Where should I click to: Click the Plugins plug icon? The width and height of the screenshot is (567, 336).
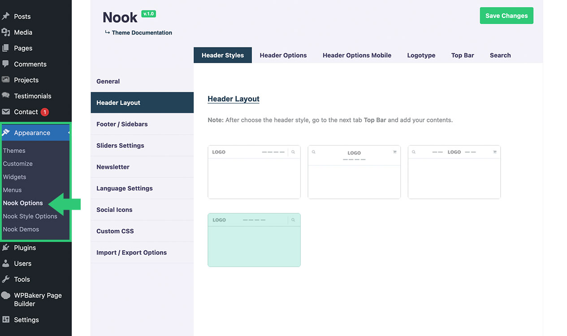[x=5, y=248]
